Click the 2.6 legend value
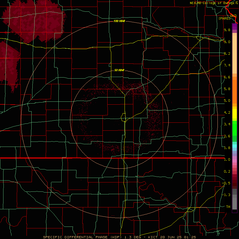This screenshot has width=239, height=239. [x=227, y=136]
